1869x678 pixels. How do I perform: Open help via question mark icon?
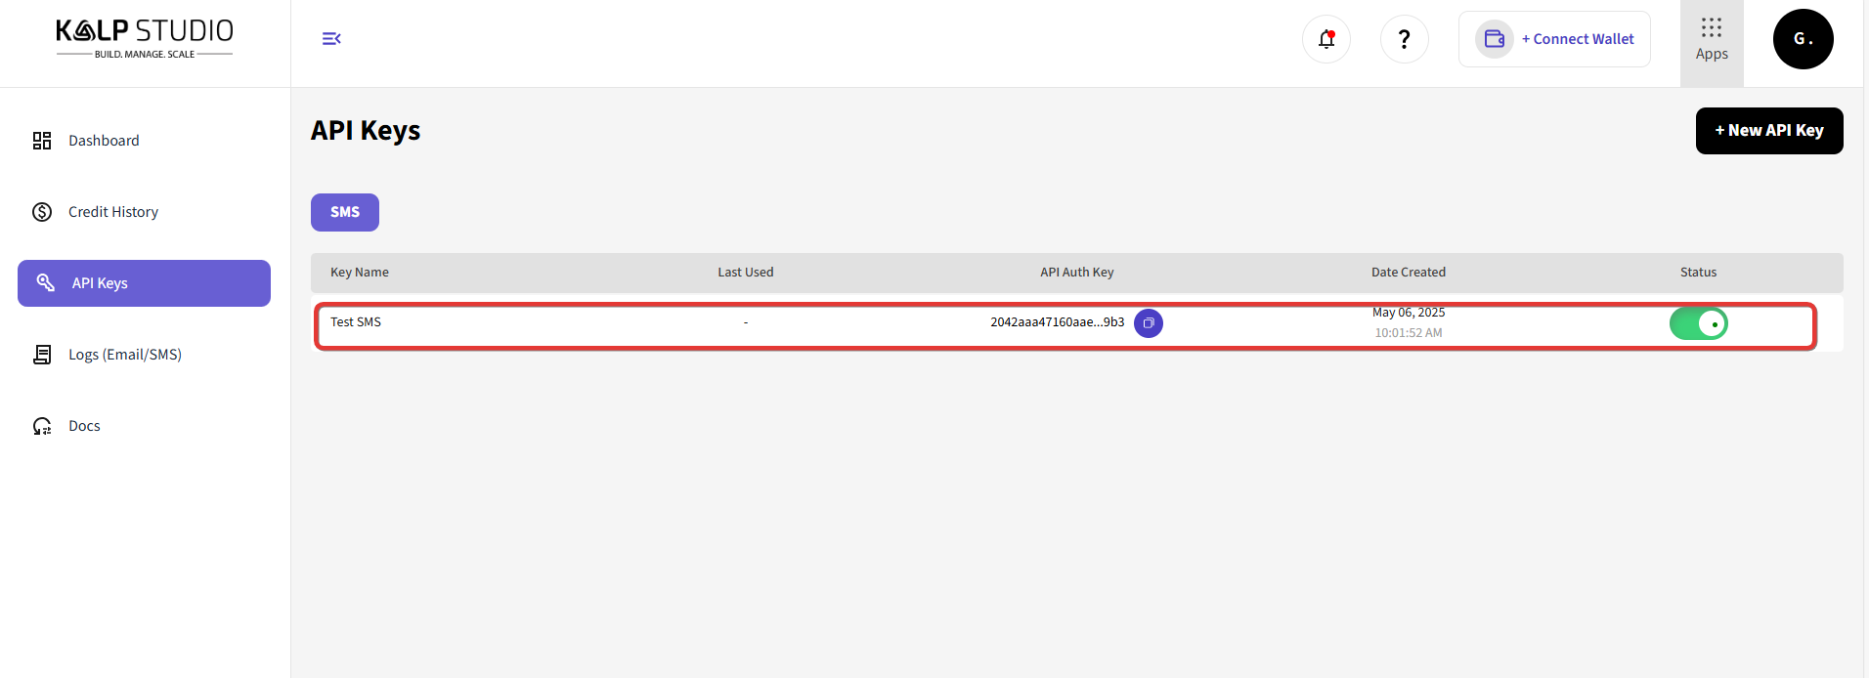pyautogui.click(x=1404, y=39)
